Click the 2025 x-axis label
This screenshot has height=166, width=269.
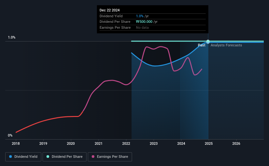click(209, 143)
